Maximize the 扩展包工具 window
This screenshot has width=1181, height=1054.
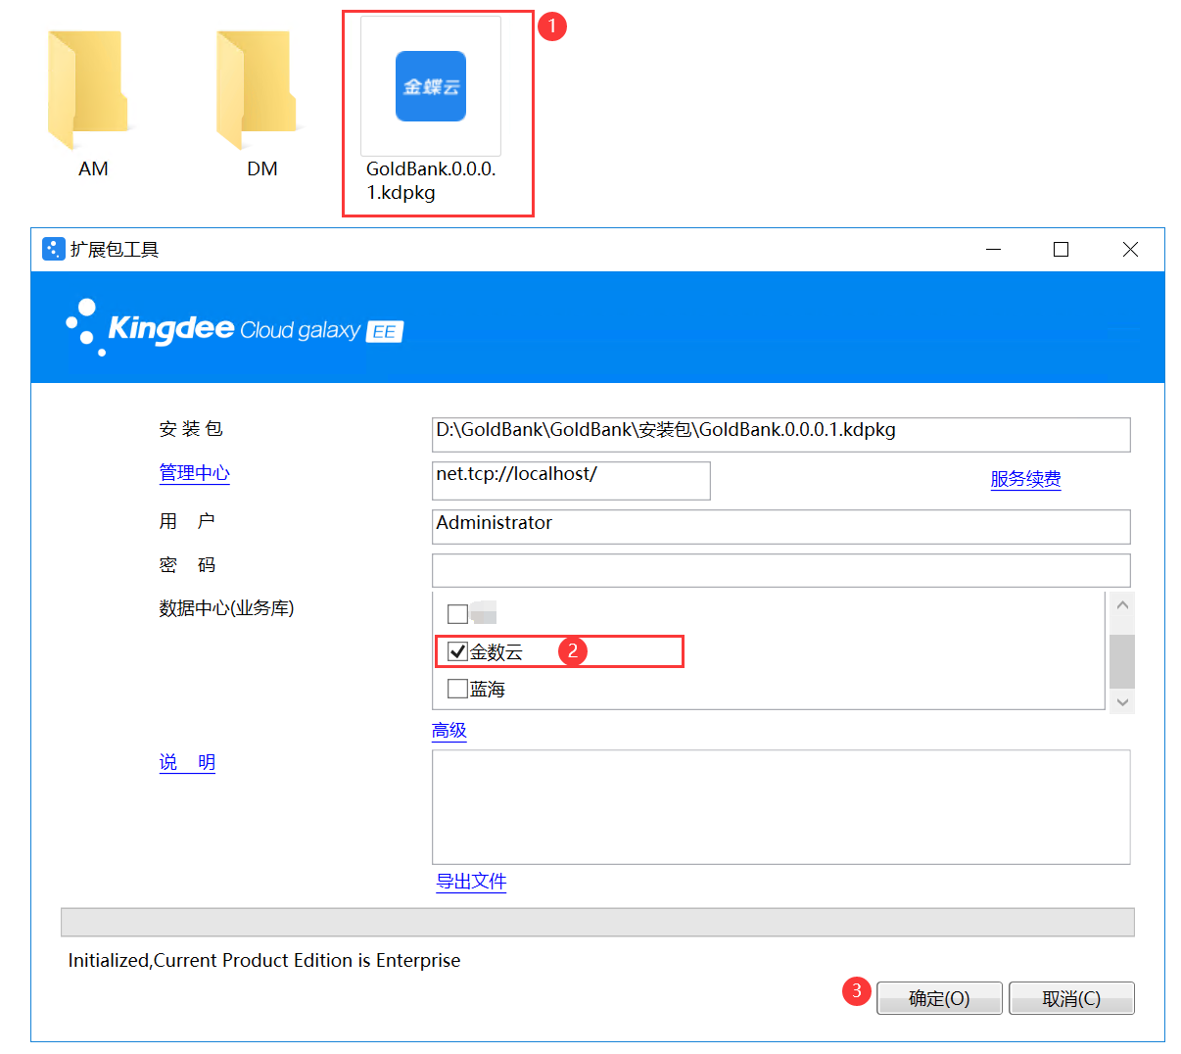pyautogui.click(x=1061, y=250)
